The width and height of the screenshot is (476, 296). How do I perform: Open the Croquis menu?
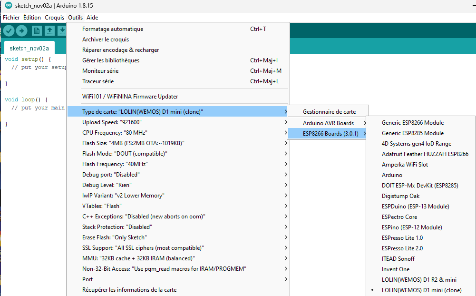point(55,18)
